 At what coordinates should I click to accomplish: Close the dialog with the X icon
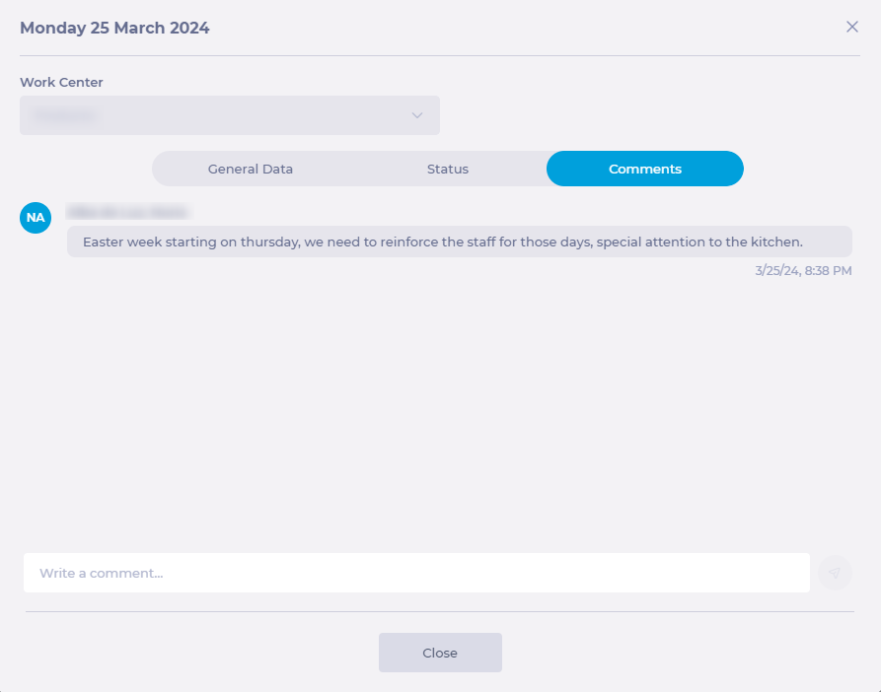[x=852, y=27]
